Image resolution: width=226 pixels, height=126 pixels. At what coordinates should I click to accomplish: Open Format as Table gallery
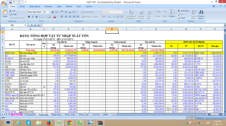point(141,14)
